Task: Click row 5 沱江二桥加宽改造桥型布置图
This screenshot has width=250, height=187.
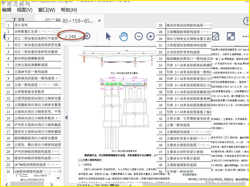Action: click(33, 52)
